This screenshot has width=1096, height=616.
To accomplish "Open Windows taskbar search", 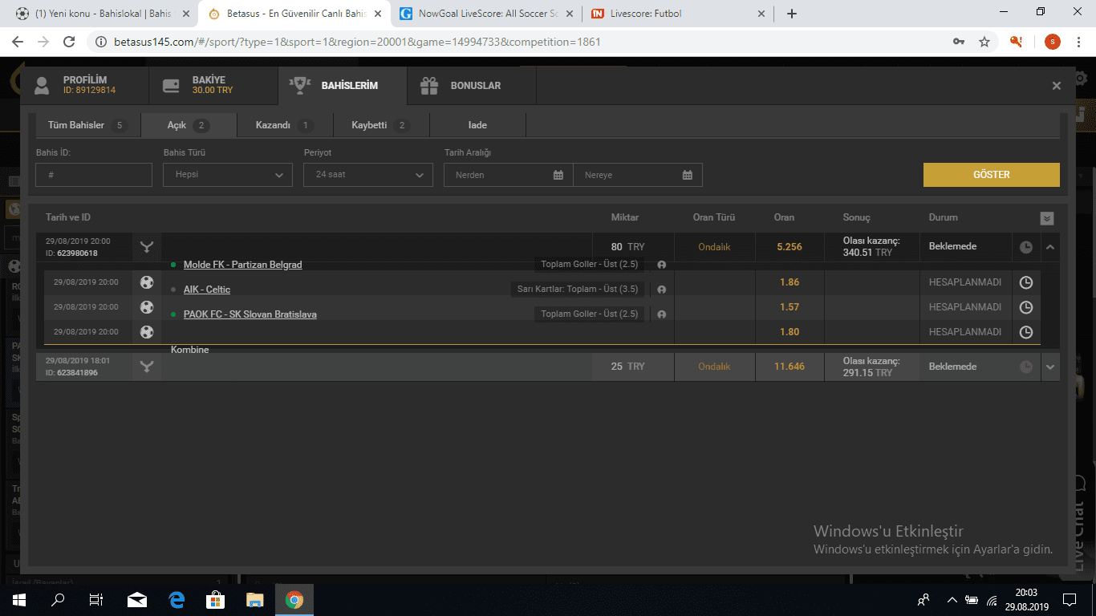I will (x=58, y=599).
